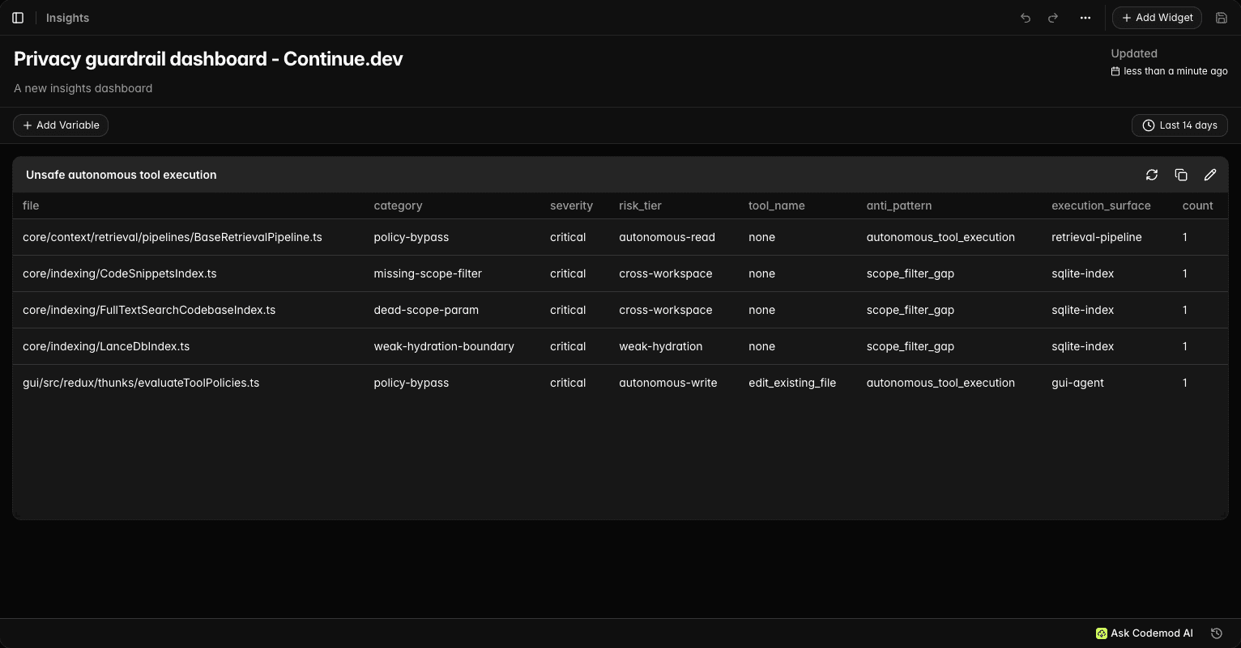This screenshot has height=648, width=1241.
Task: Click the execution_surface column header
Action: (1101, 205)
